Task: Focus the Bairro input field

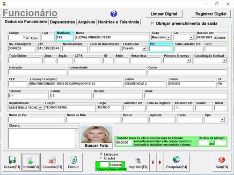Action: 145,84
